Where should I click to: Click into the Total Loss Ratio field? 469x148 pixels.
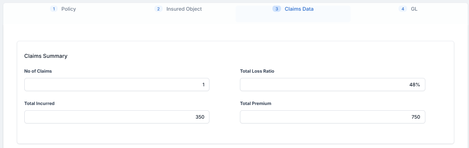tap(332, 85)
